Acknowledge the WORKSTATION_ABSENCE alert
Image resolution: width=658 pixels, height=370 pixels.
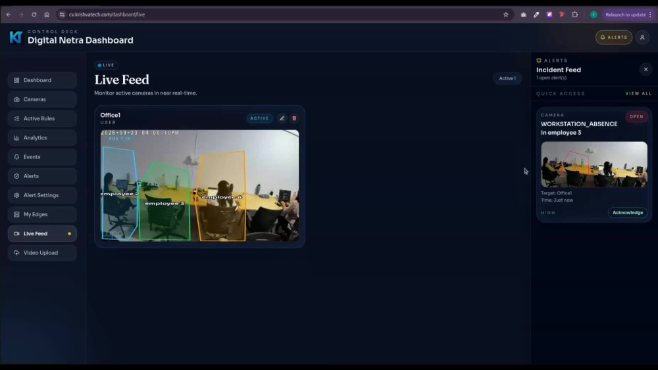(x=627, y=212)
